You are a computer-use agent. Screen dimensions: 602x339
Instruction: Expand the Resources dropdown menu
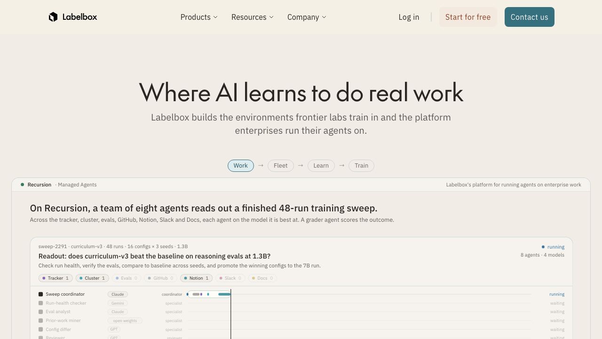tap(252, 17)
